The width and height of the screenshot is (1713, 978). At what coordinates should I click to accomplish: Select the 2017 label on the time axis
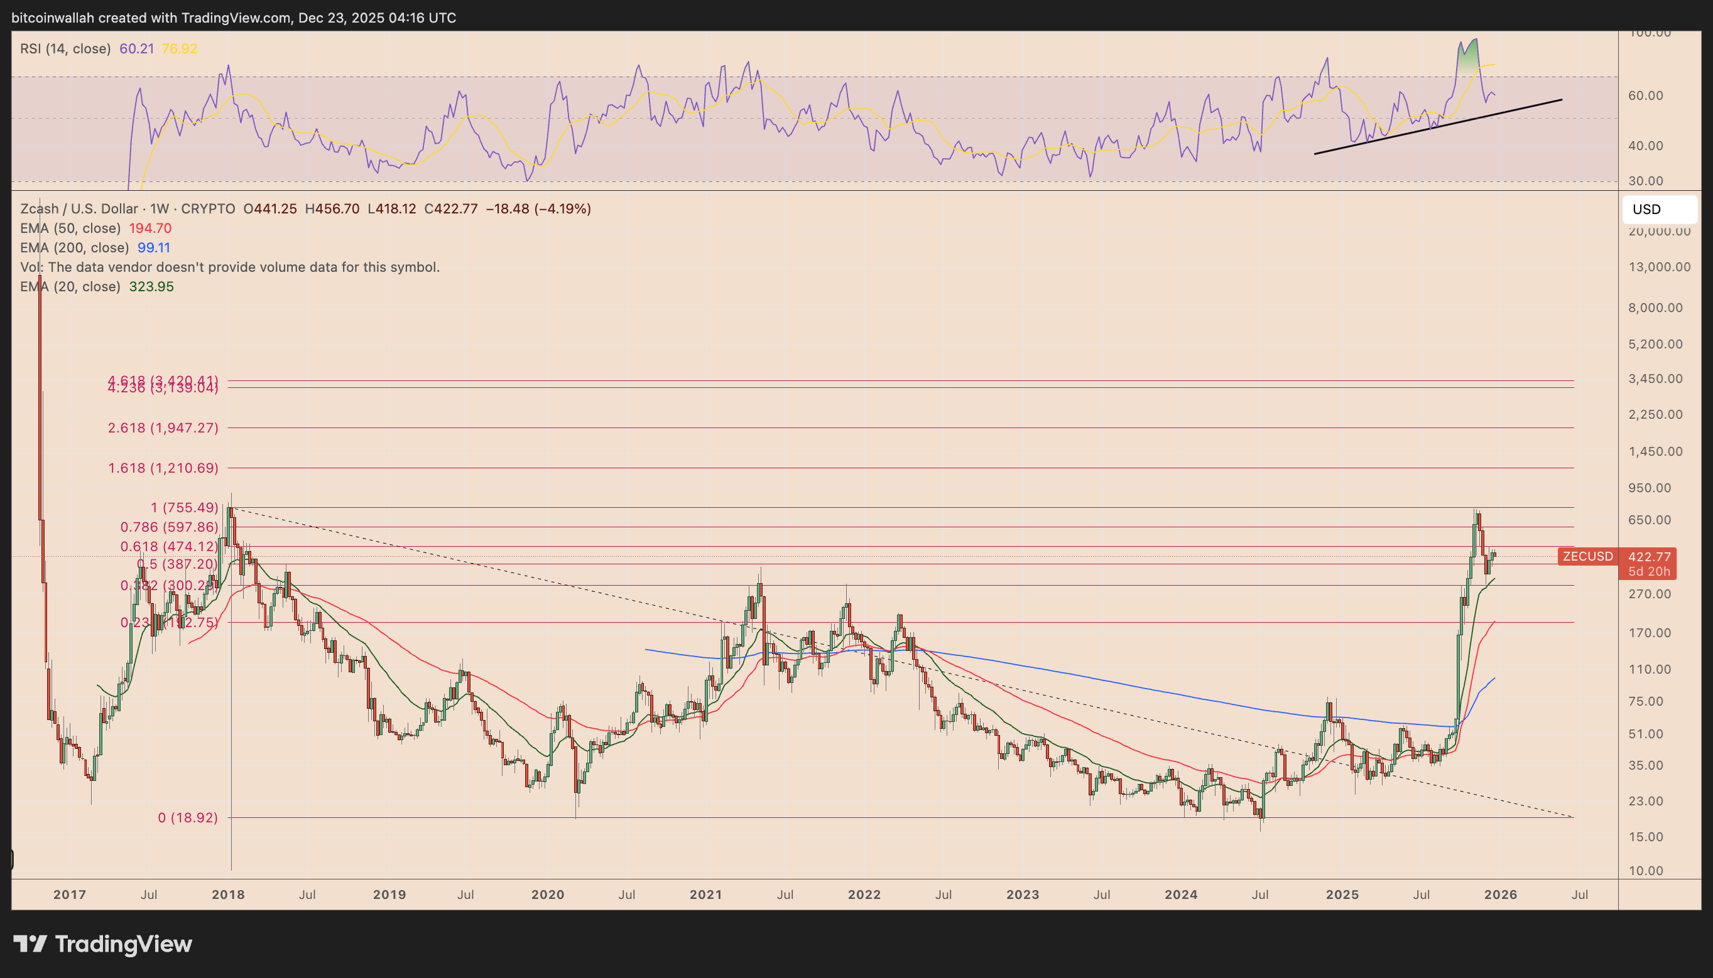coord(70,894)
